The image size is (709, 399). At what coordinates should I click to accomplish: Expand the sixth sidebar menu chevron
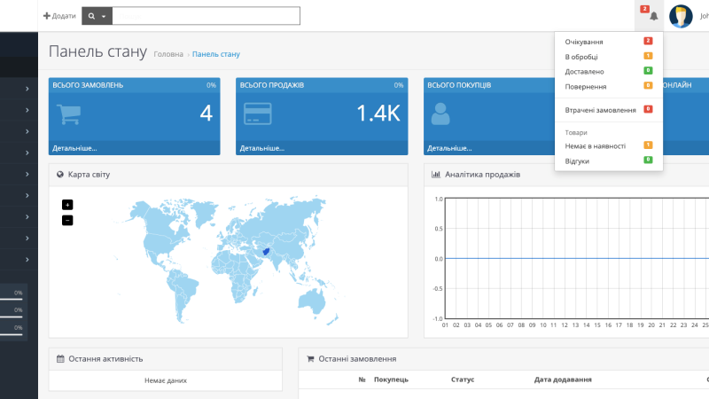click(x=27, y=195)
